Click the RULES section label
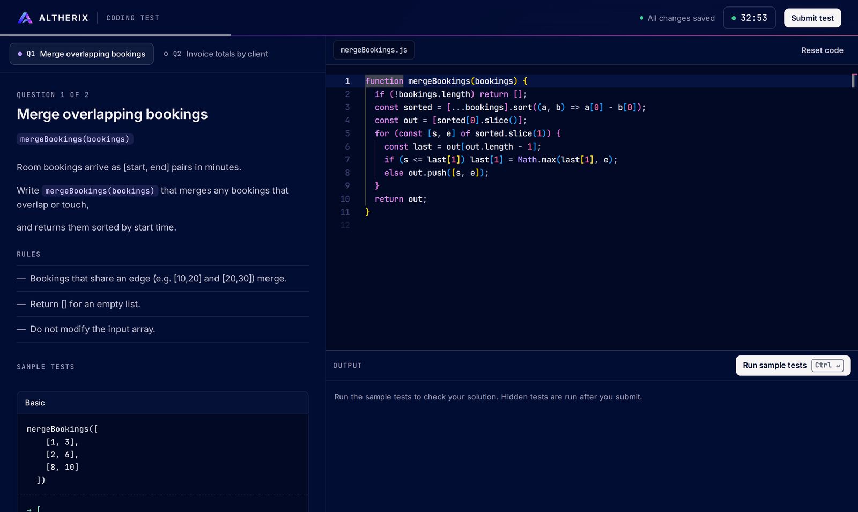This screenshot has width=858, height=512. click(x=28, y=254)
